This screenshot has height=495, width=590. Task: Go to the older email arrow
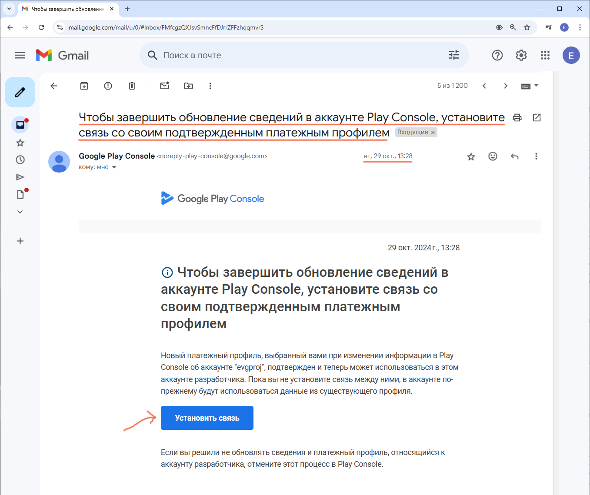pos(506,86)
